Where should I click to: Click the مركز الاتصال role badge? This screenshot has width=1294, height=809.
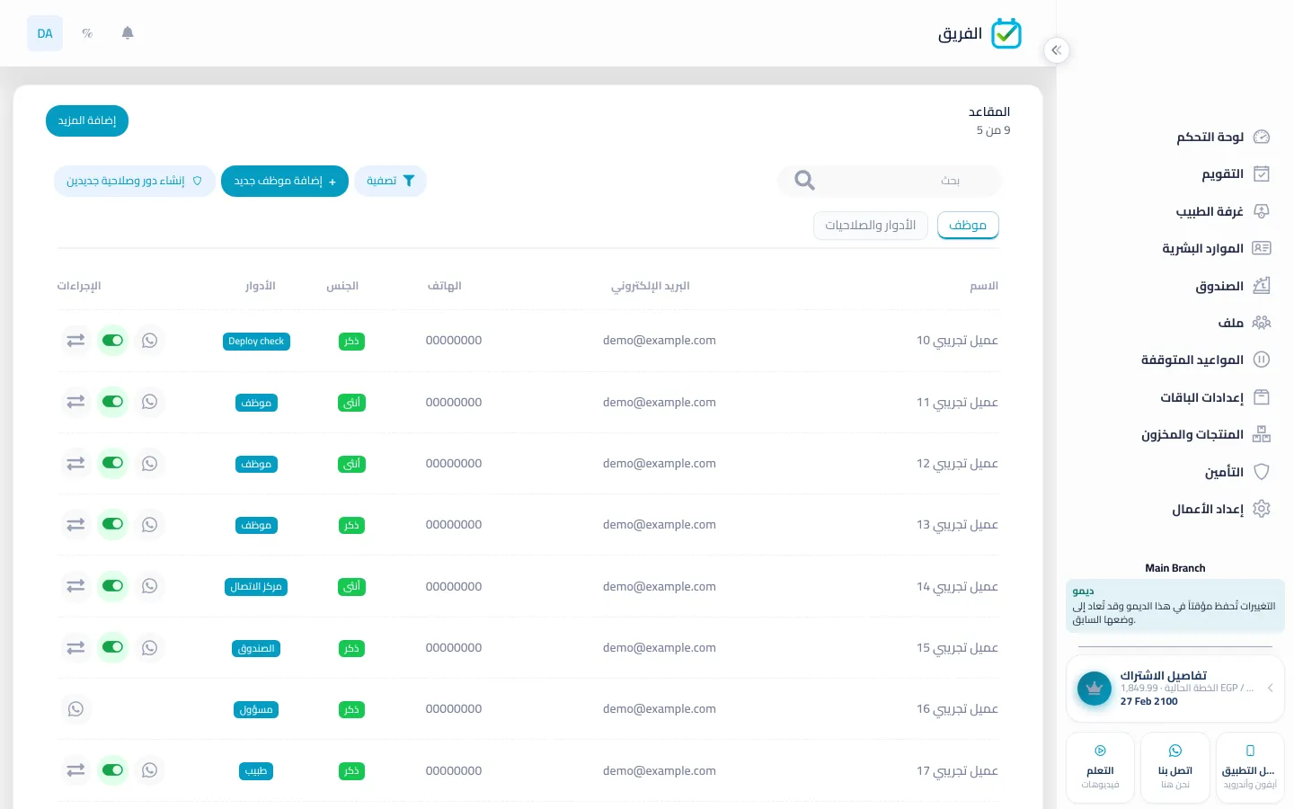(256, 587)
